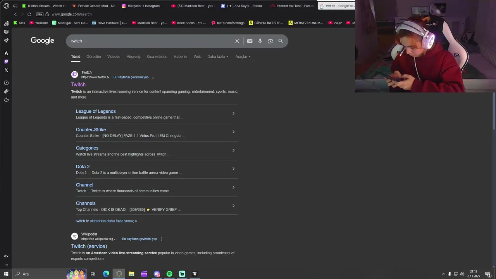Image resolution: width=496 pixels, height=279 pixels.
Task: Expand the Dota 2 row chevron
Action: [233, 169]
